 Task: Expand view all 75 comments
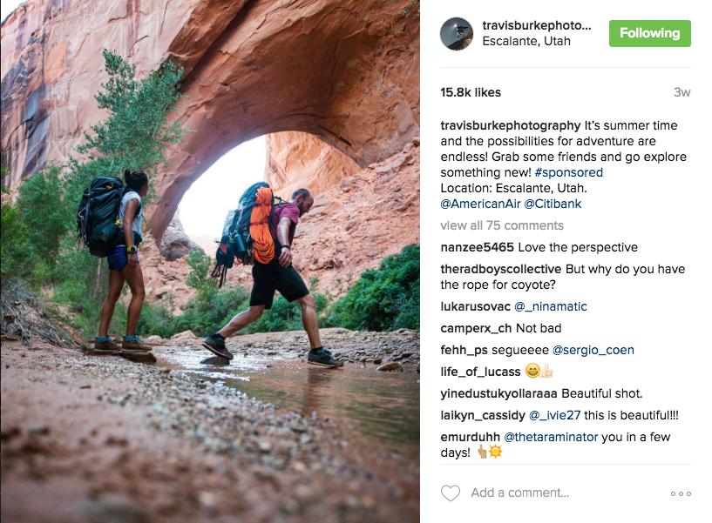[x=502, y=225]
